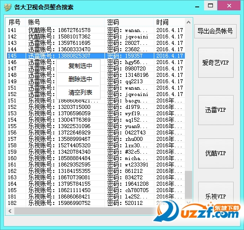This screenshot has width=244, height=230.
Task: Select row 182 account 15986990752
Action: point(96,203)
